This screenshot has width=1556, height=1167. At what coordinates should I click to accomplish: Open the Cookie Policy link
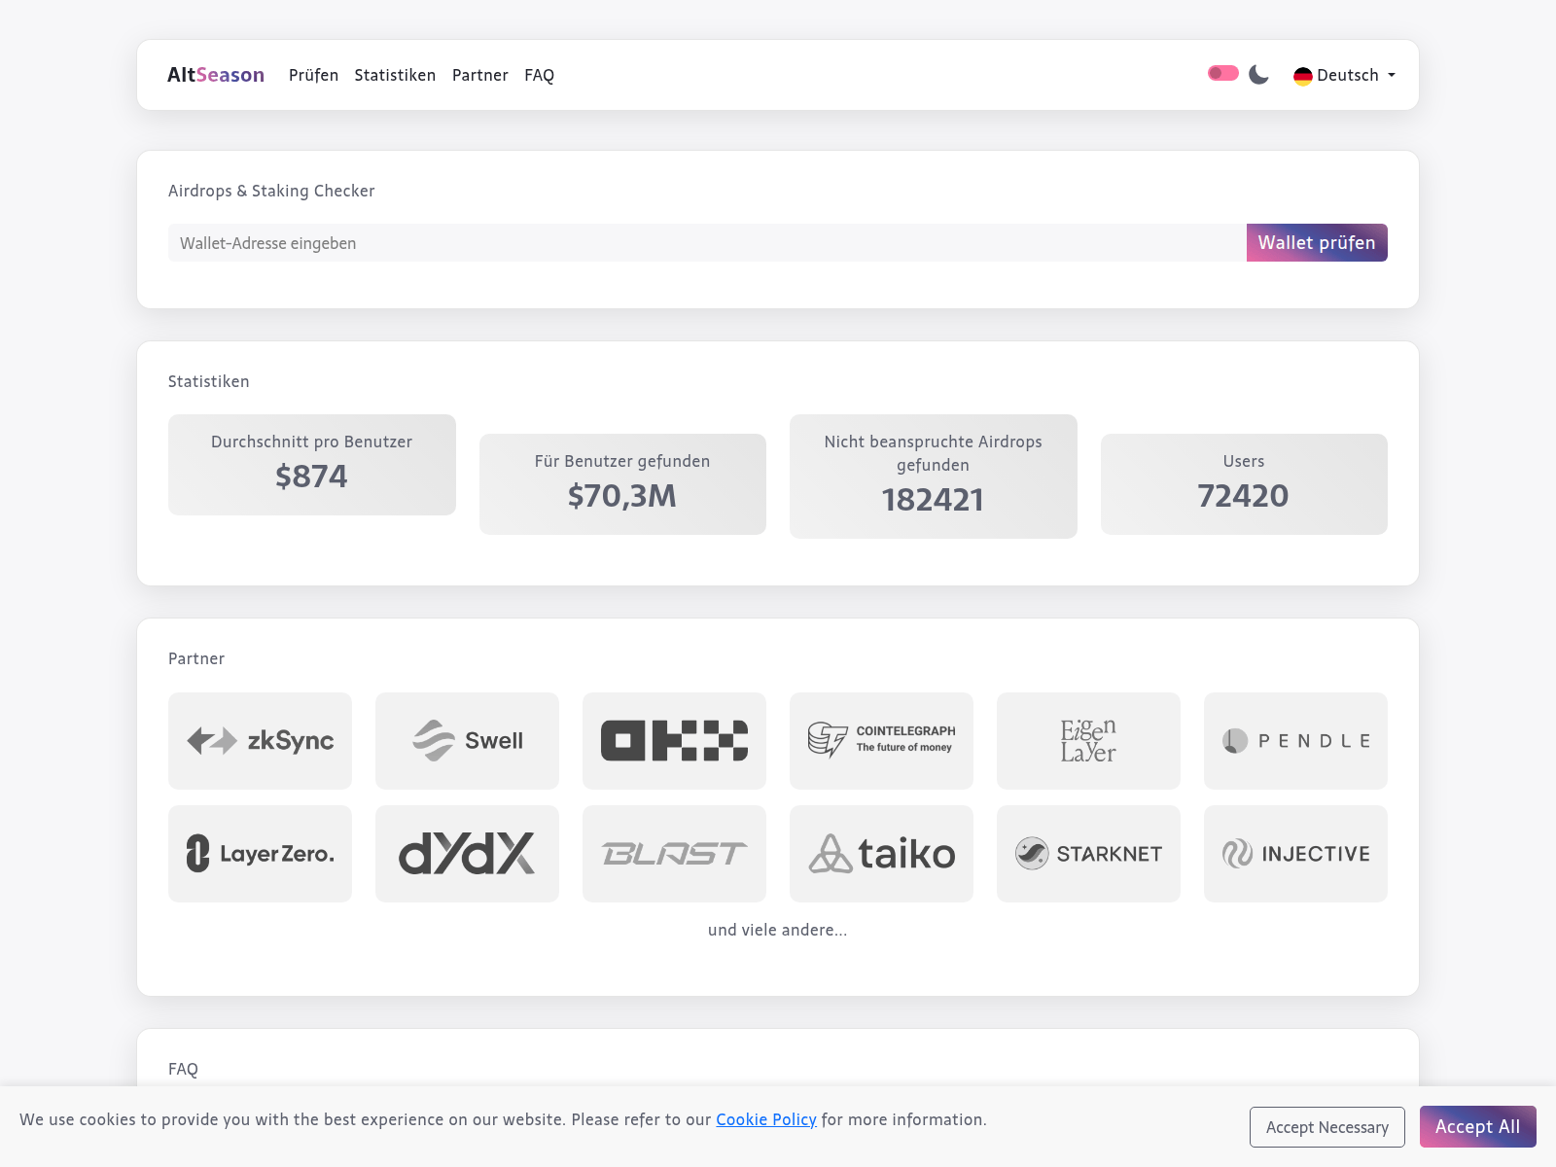[765, 1119]
